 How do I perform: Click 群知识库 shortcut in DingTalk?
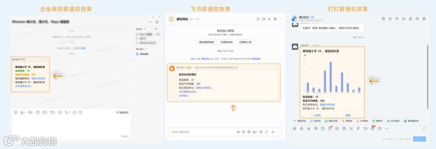click(x=331, y=121)
